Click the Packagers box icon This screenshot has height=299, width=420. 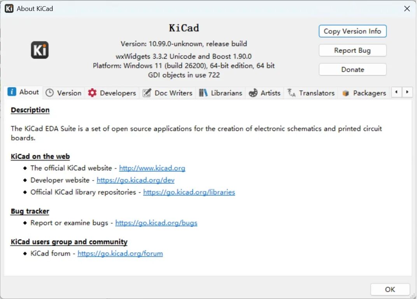click(346, 93)
